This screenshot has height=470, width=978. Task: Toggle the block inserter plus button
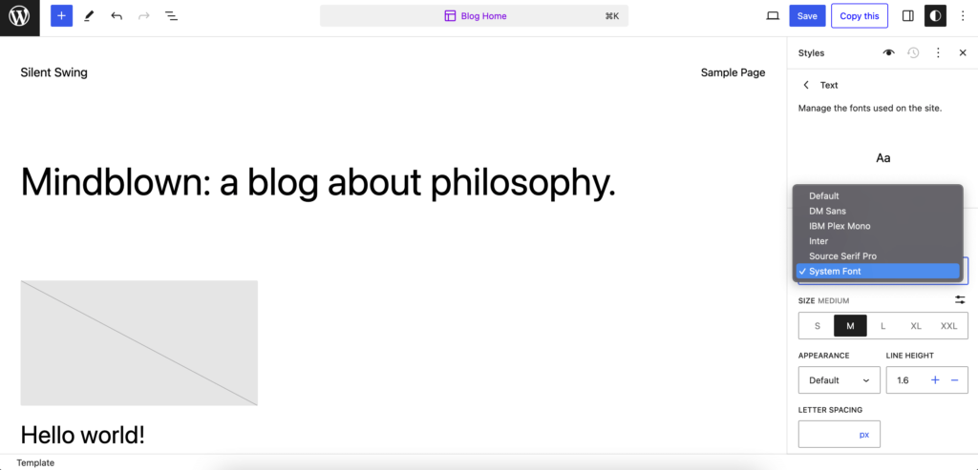(61, 16)
